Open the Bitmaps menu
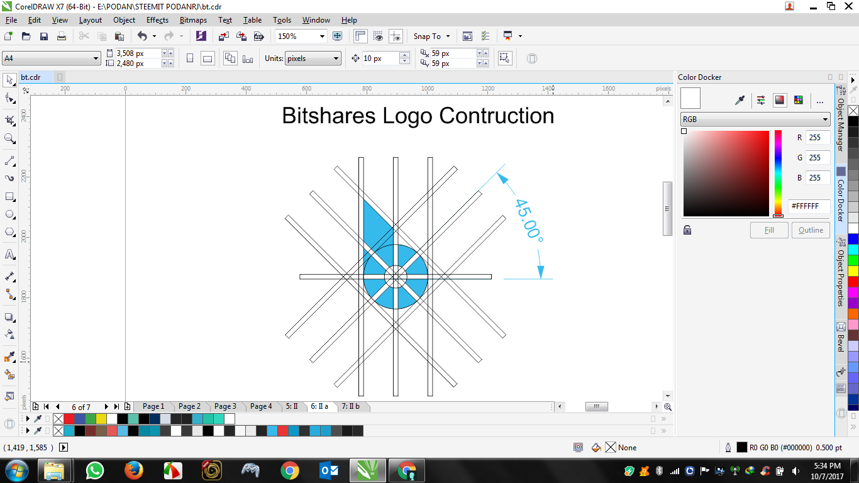The height and width of the screenshot is (483, 859). 193,20
